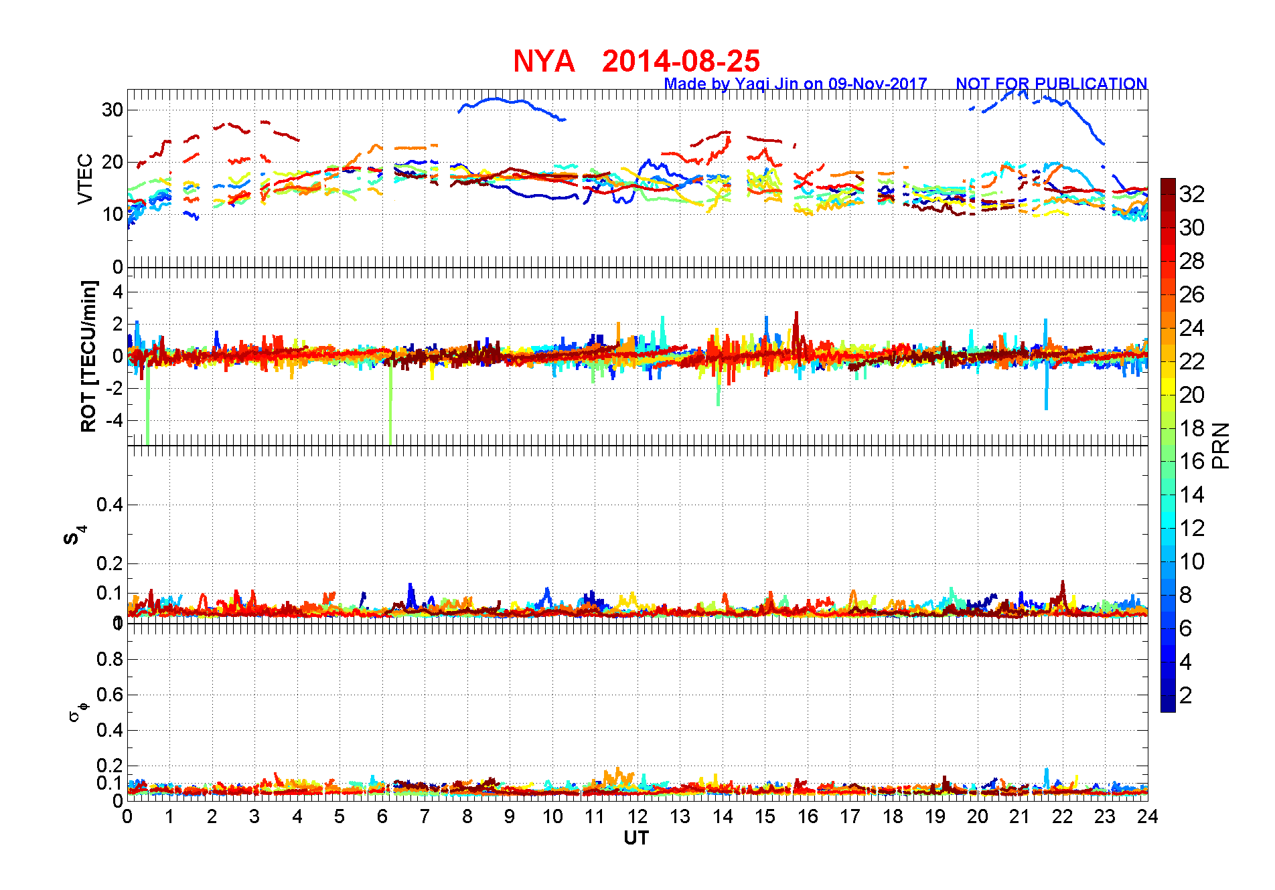The width and height of the screenshot is (1275, 890).
Task: Click the S4 y-axis label
Action: [x=74, y=535]
